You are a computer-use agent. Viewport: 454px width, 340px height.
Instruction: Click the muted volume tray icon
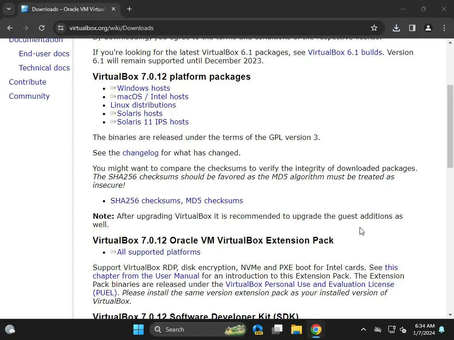click(403, 329)
